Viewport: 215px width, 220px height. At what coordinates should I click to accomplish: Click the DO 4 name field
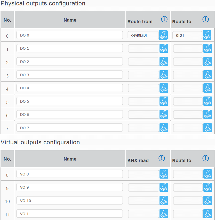tap(70, 88)
